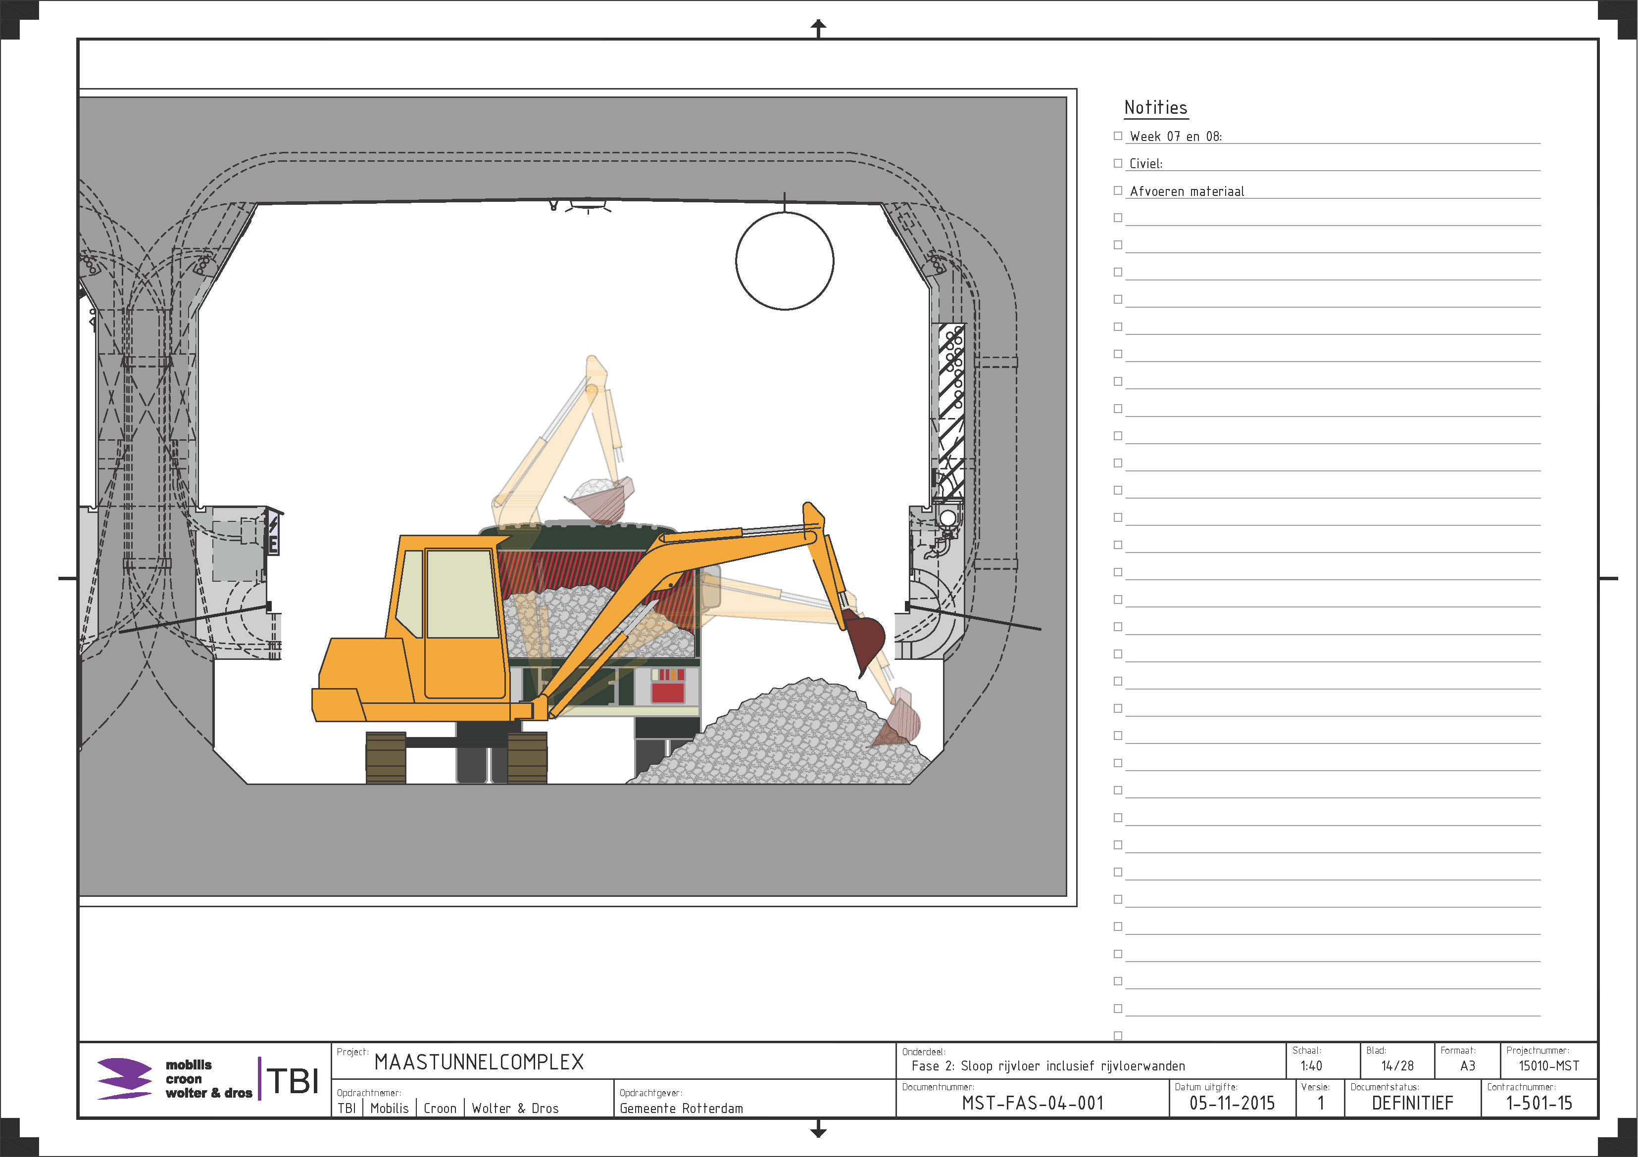Click the project number '15010-MST'
The width and height of the screenshot is (1638, 1157).
tap(1549, 1066)
